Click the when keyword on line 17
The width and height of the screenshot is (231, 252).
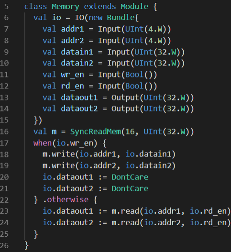tap(43, 143)
